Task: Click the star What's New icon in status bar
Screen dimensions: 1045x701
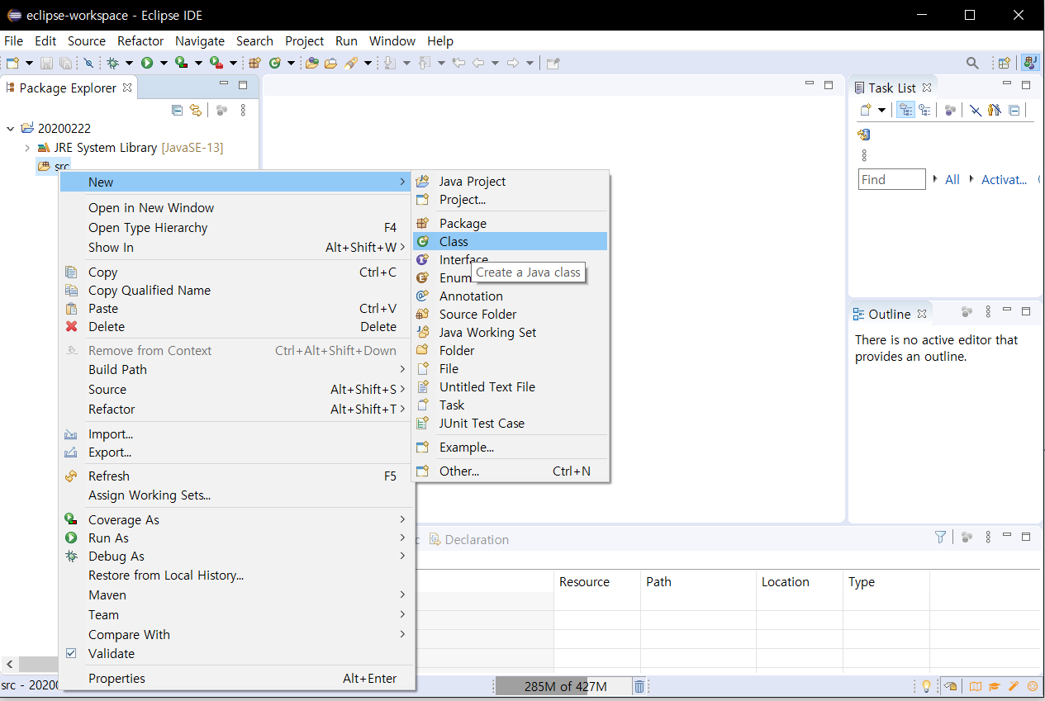Action: click(1032, 686)
